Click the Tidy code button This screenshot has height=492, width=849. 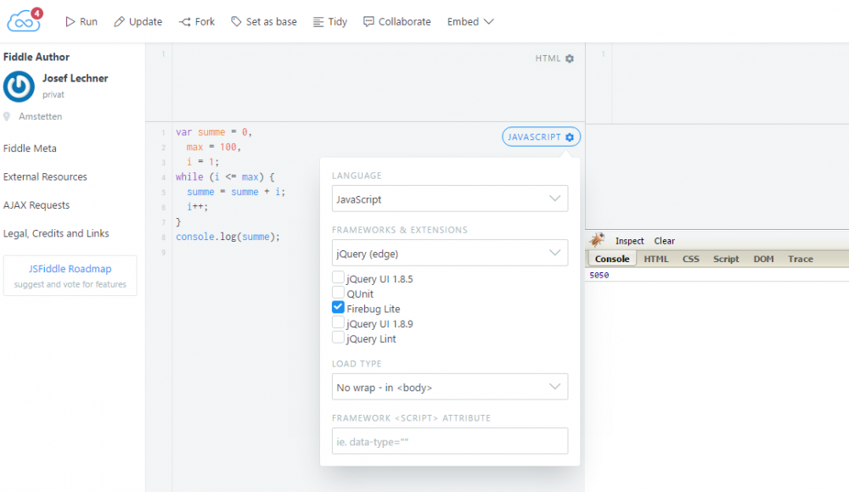(329, 21)
